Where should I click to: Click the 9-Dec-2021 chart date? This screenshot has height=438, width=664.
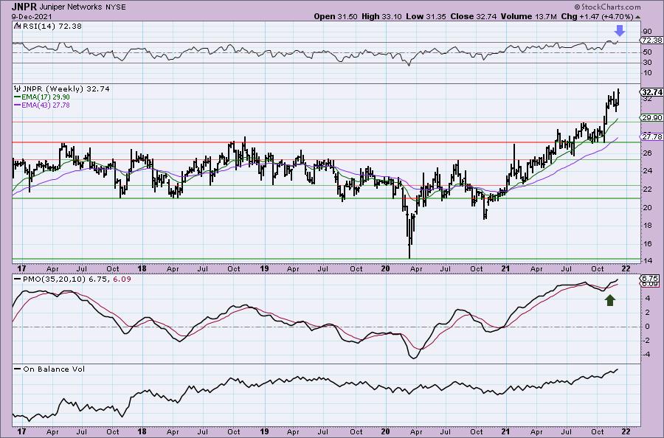click(x=32, y=16)
